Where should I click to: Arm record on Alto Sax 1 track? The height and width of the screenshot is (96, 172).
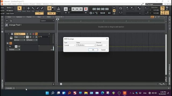[x=33, y=34]
